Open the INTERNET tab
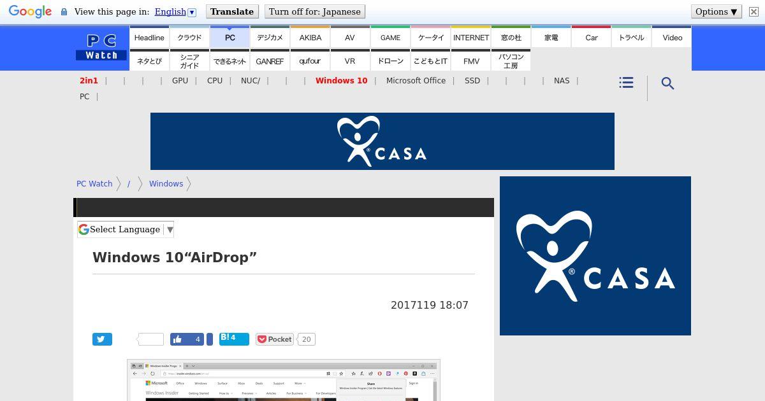 (470, 38)
